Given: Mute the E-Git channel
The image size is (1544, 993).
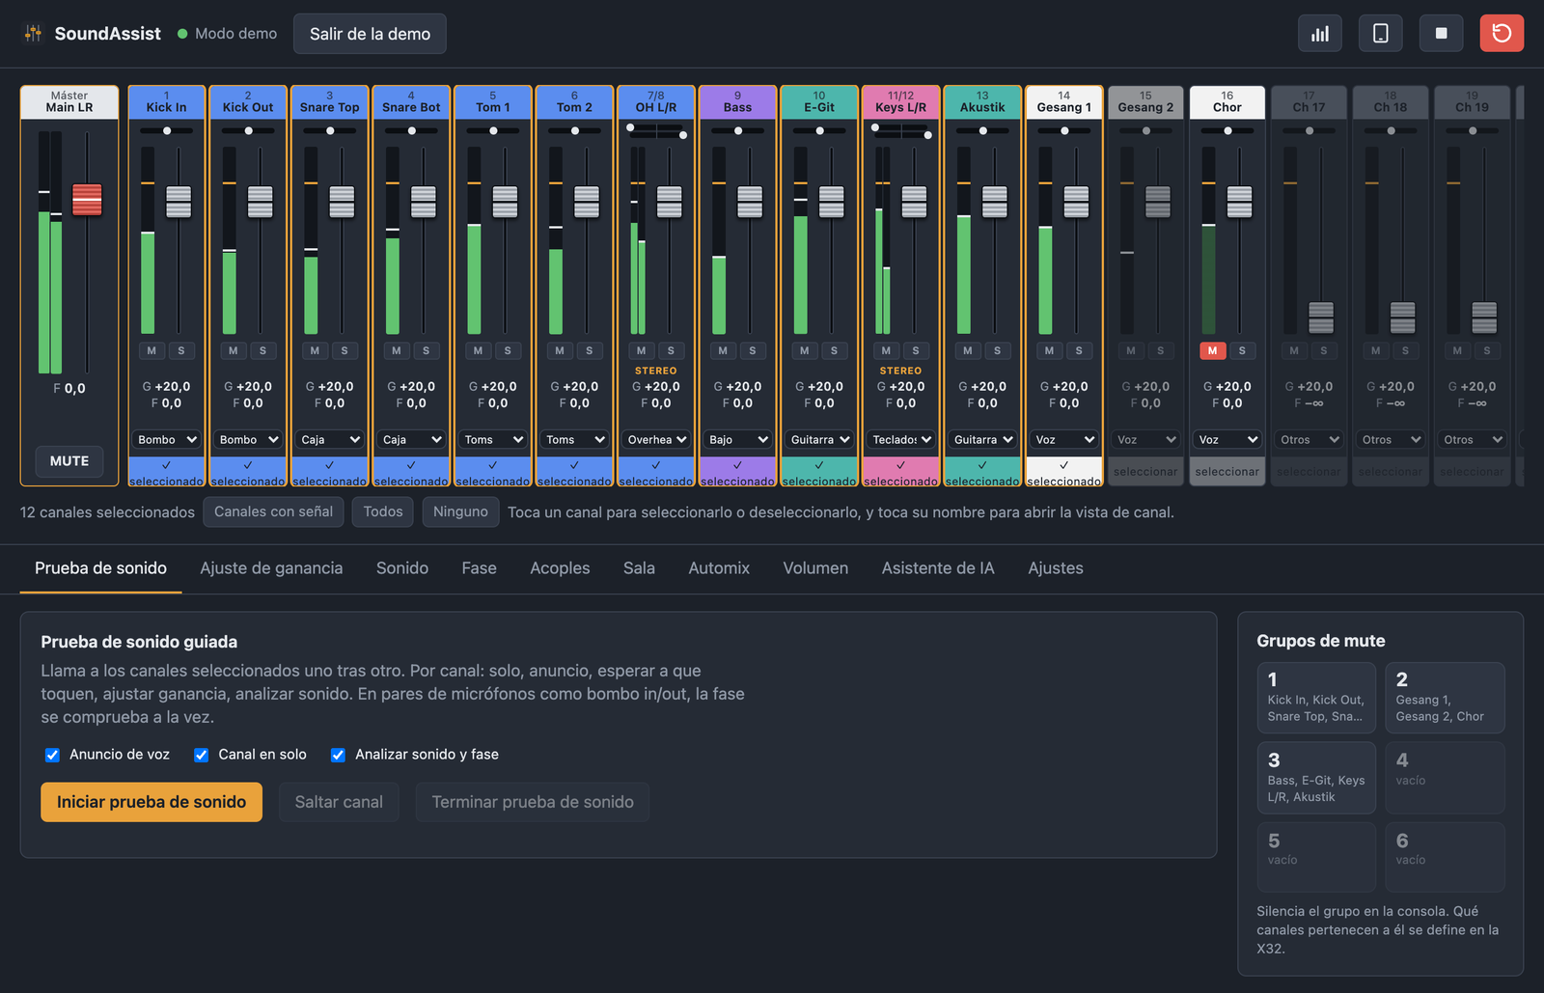Looking at the screenshot, I should click(805, 350).
